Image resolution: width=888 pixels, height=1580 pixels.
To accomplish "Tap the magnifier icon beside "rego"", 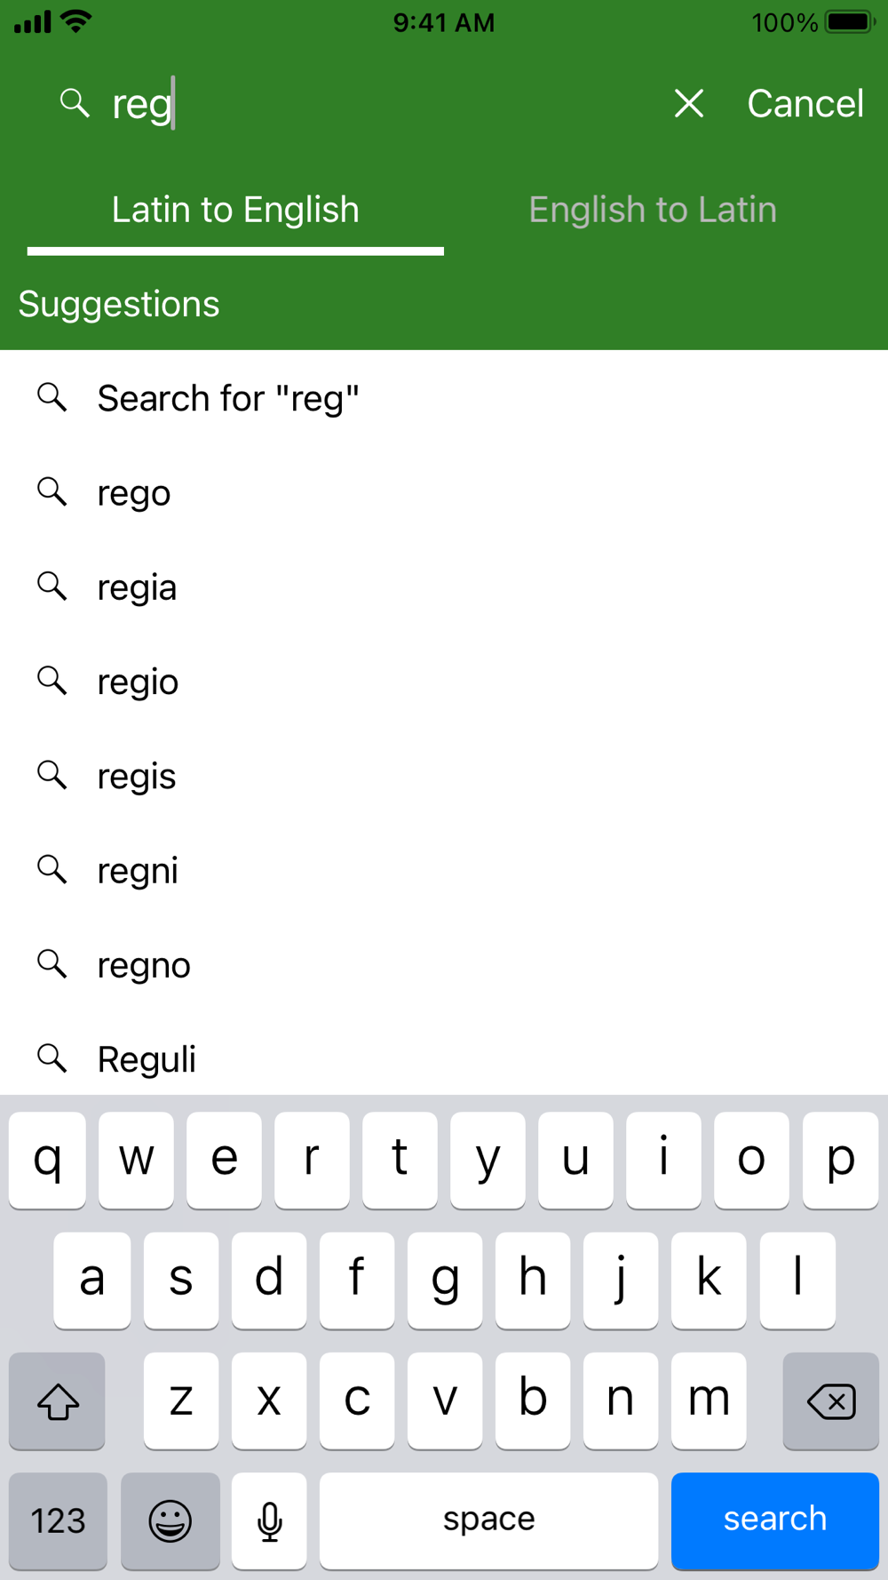I will coord(52,491).
